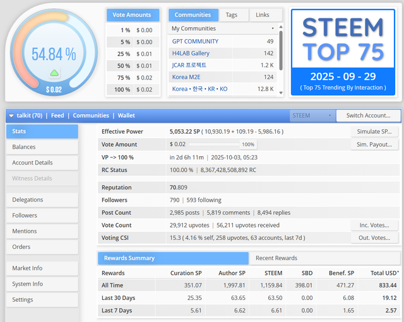Open Mentions in the sidebar
The height and width of the screenshot is (322, 404).
coord(42,231)
